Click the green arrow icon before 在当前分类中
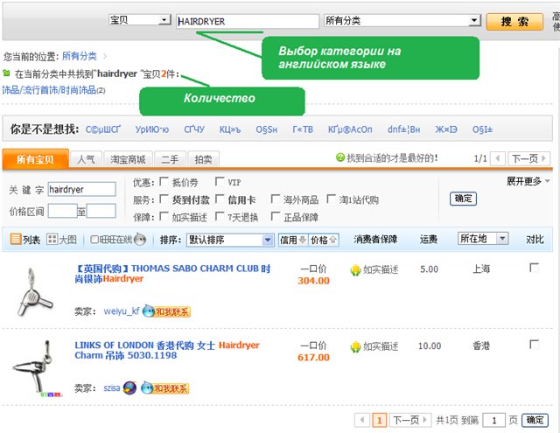The image size is (560, 433). click(6, 73)
